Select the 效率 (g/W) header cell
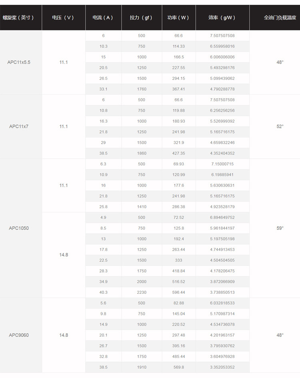The width and height of the screenshot is (300, 378). pyautogui.click(x=222, y=18)
